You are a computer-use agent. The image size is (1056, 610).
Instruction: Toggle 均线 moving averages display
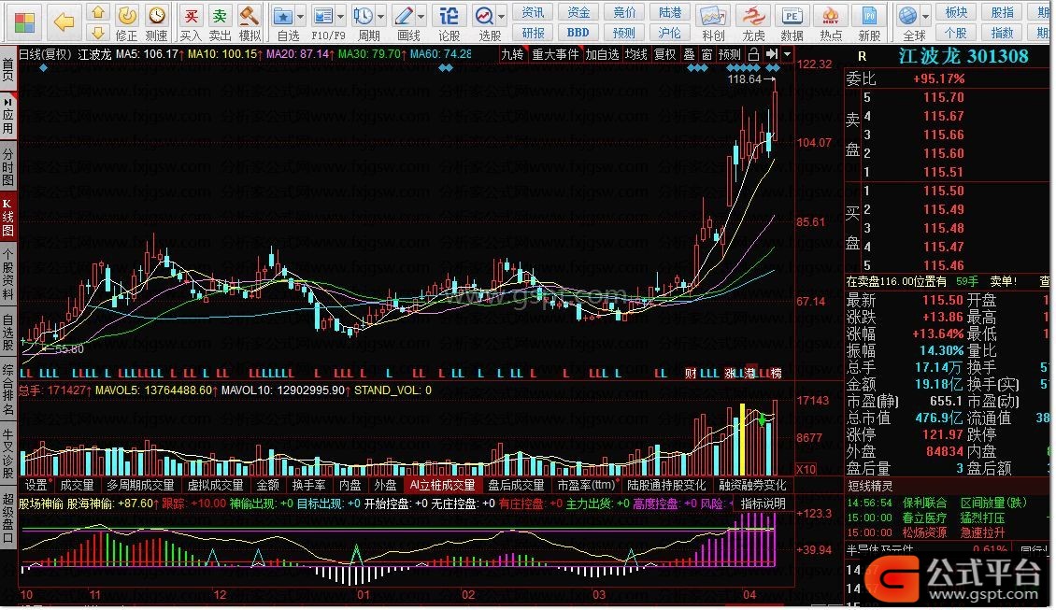pos(635,54)
